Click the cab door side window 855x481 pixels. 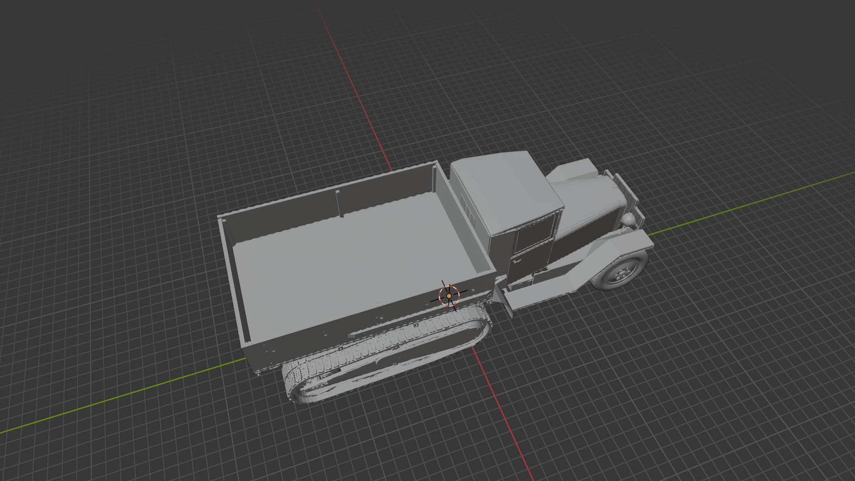536,234
